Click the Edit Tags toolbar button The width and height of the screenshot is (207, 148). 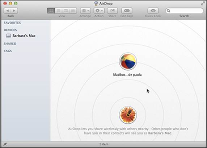[127, 11]
